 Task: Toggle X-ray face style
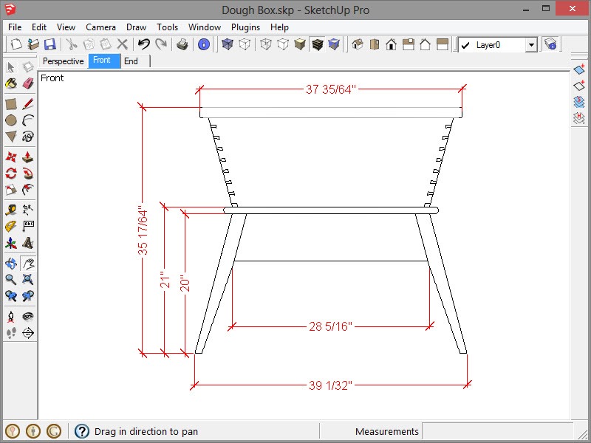click(228, 45)
